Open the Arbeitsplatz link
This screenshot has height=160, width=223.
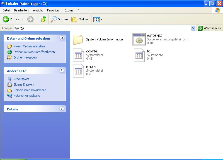(21, 79)
